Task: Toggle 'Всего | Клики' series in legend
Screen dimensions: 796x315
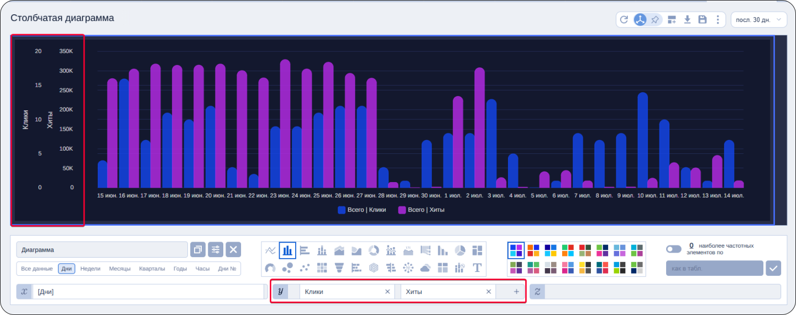Action: 362,210
